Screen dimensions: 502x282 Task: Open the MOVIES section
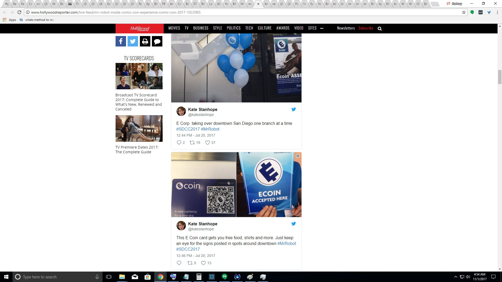174,28
